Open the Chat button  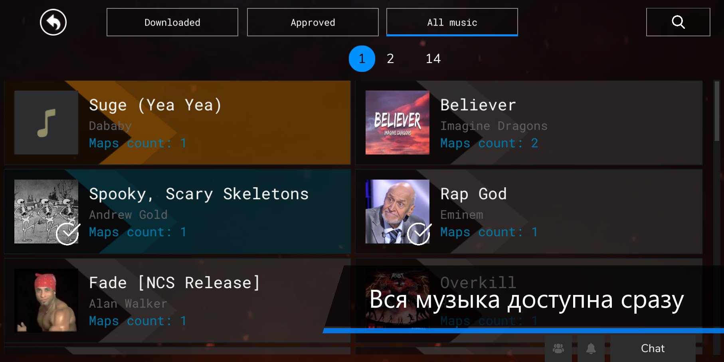point(653,348)
